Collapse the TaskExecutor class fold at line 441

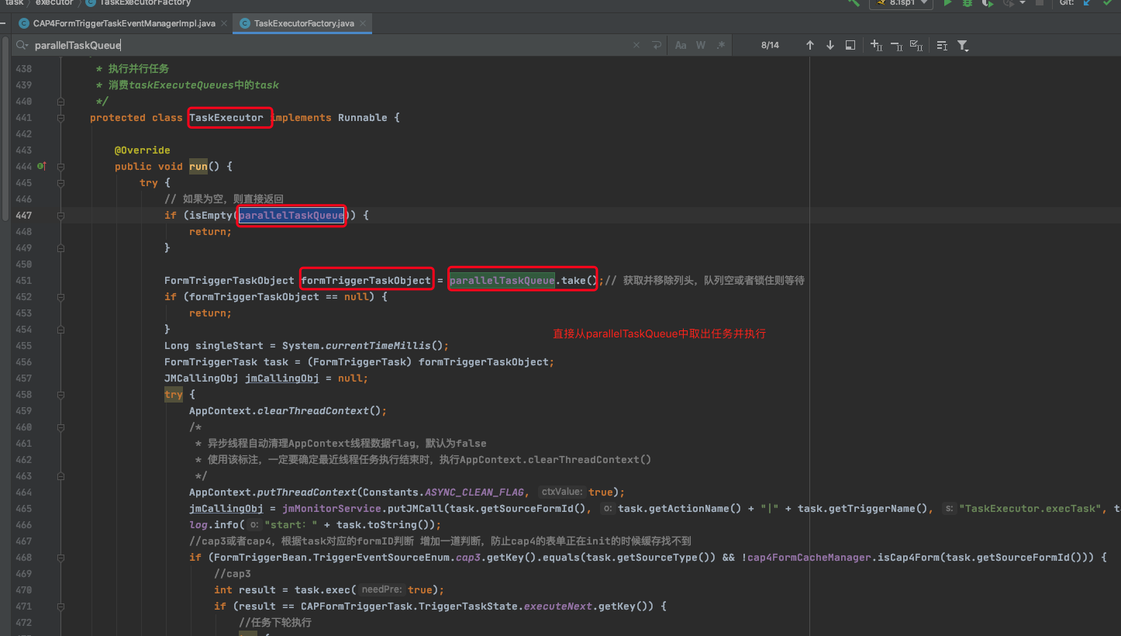(x=60, y=118)
